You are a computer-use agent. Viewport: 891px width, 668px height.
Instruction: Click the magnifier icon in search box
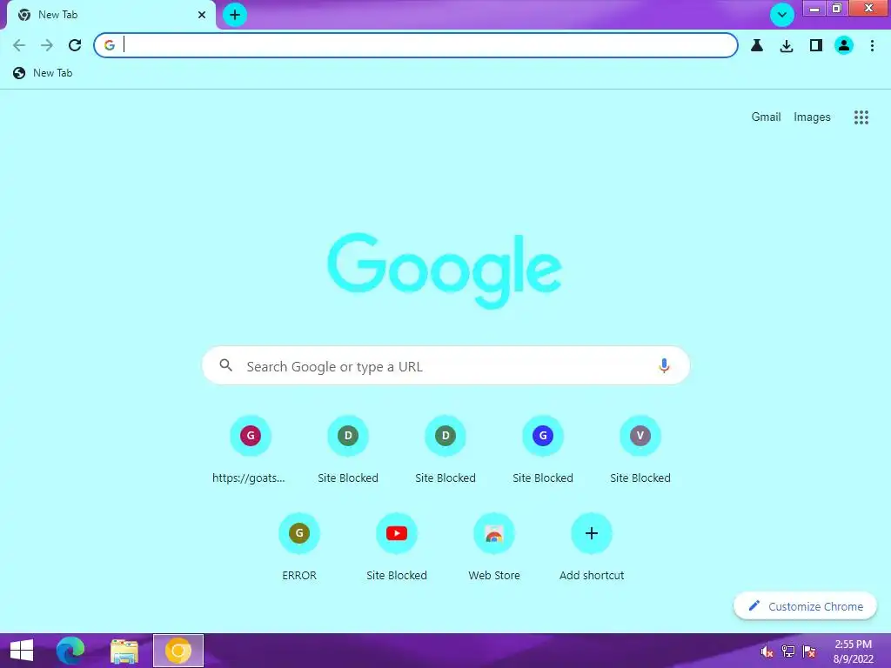click(x=226, y=365)
